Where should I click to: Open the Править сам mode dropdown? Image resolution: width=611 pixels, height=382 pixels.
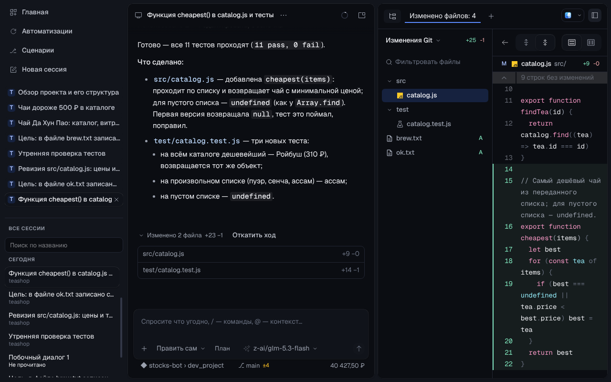pyautogui.click(x=180, y=348)
